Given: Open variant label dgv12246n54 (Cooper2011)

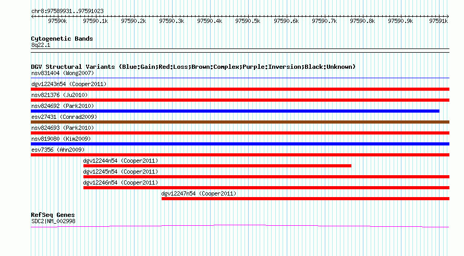Looking at the screenshot, I should [x=120, y=182].
